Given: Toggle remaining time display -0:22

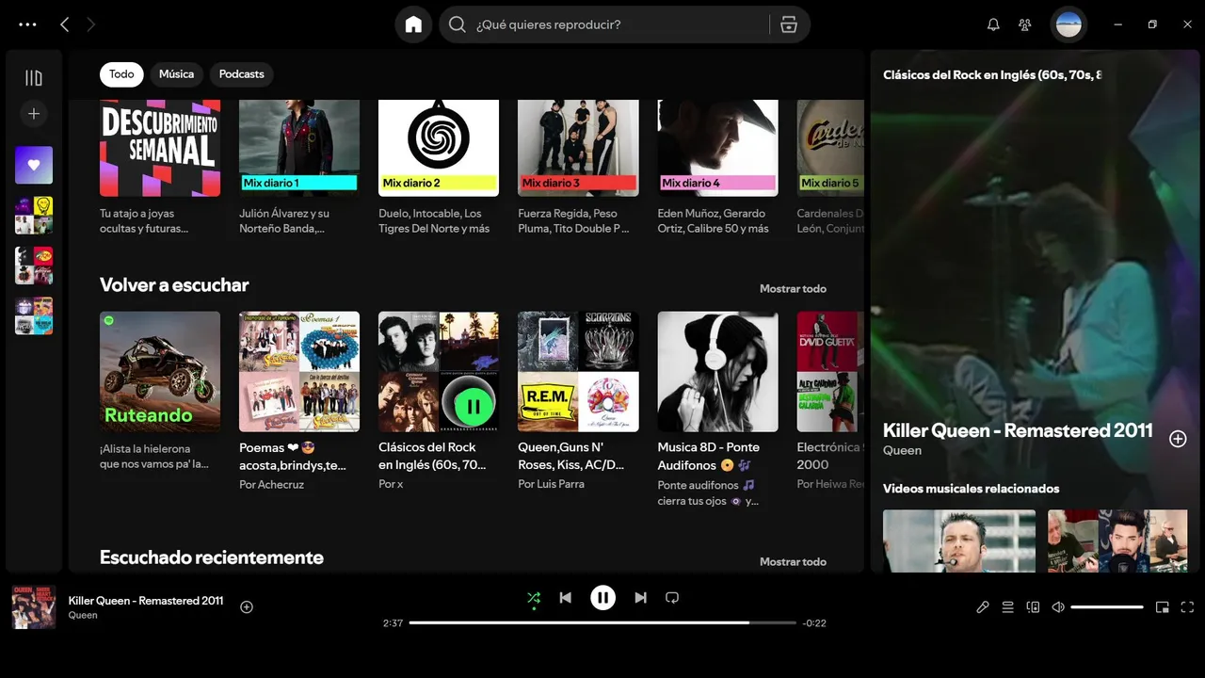Looking at the screenshot, I should pos(814,623).
